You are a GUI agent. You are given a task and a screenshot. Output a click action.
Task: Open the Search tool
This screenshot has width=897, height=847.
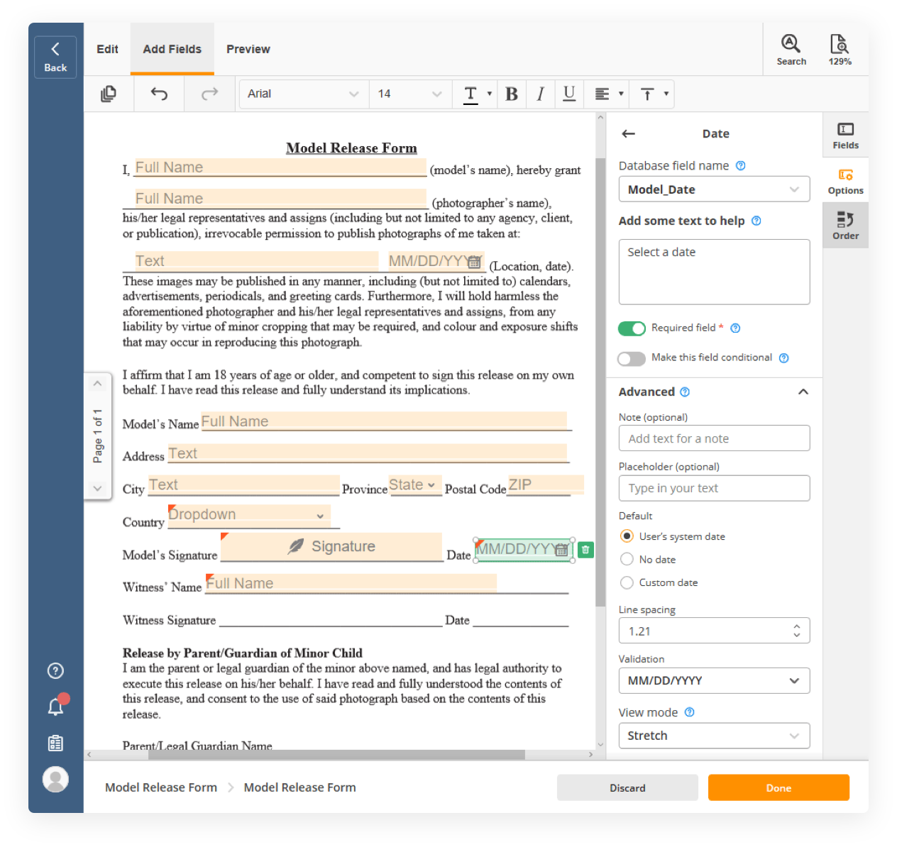tap(791, 50)
